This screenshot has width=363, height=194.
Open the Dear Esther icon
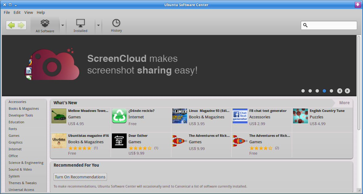click(119, 141)
